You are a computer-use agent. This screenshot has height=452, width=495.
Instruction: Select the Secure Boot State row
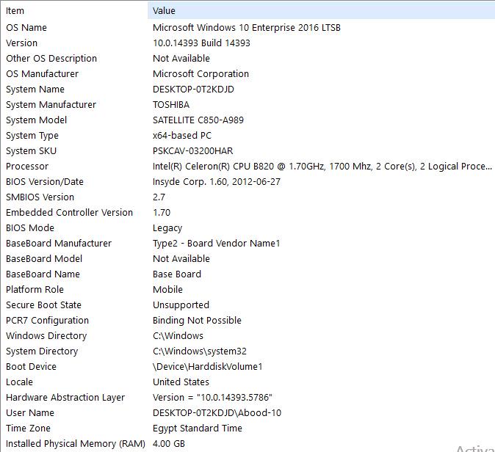coord(43,305)
